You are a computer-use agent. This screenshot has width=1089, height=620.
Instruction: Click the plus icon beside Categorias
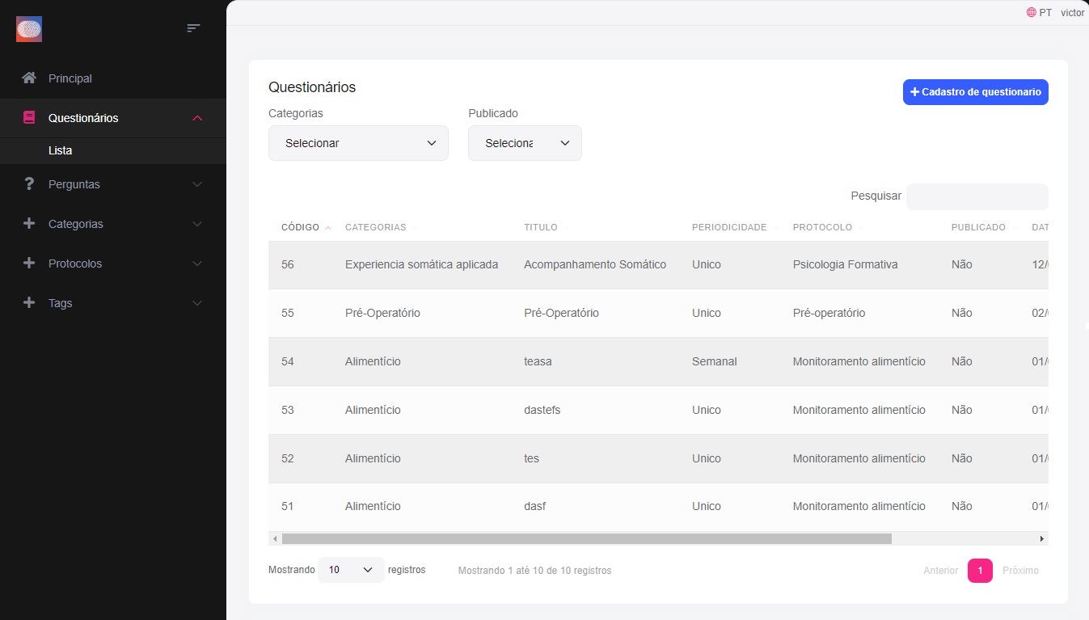point(29,224)
